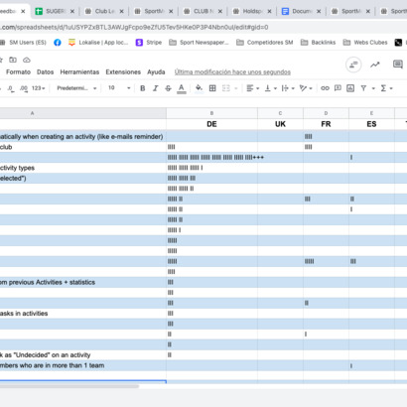The height and width of the screenshot is (407, 407).
Task: Check cloud save status icon
Action: point(27,60)
